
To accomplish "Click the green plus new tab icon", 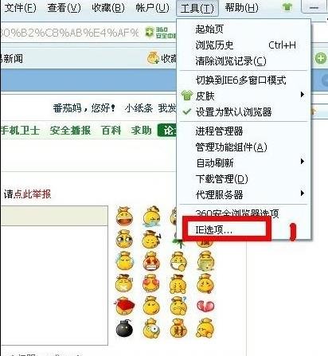I will 321,58.
